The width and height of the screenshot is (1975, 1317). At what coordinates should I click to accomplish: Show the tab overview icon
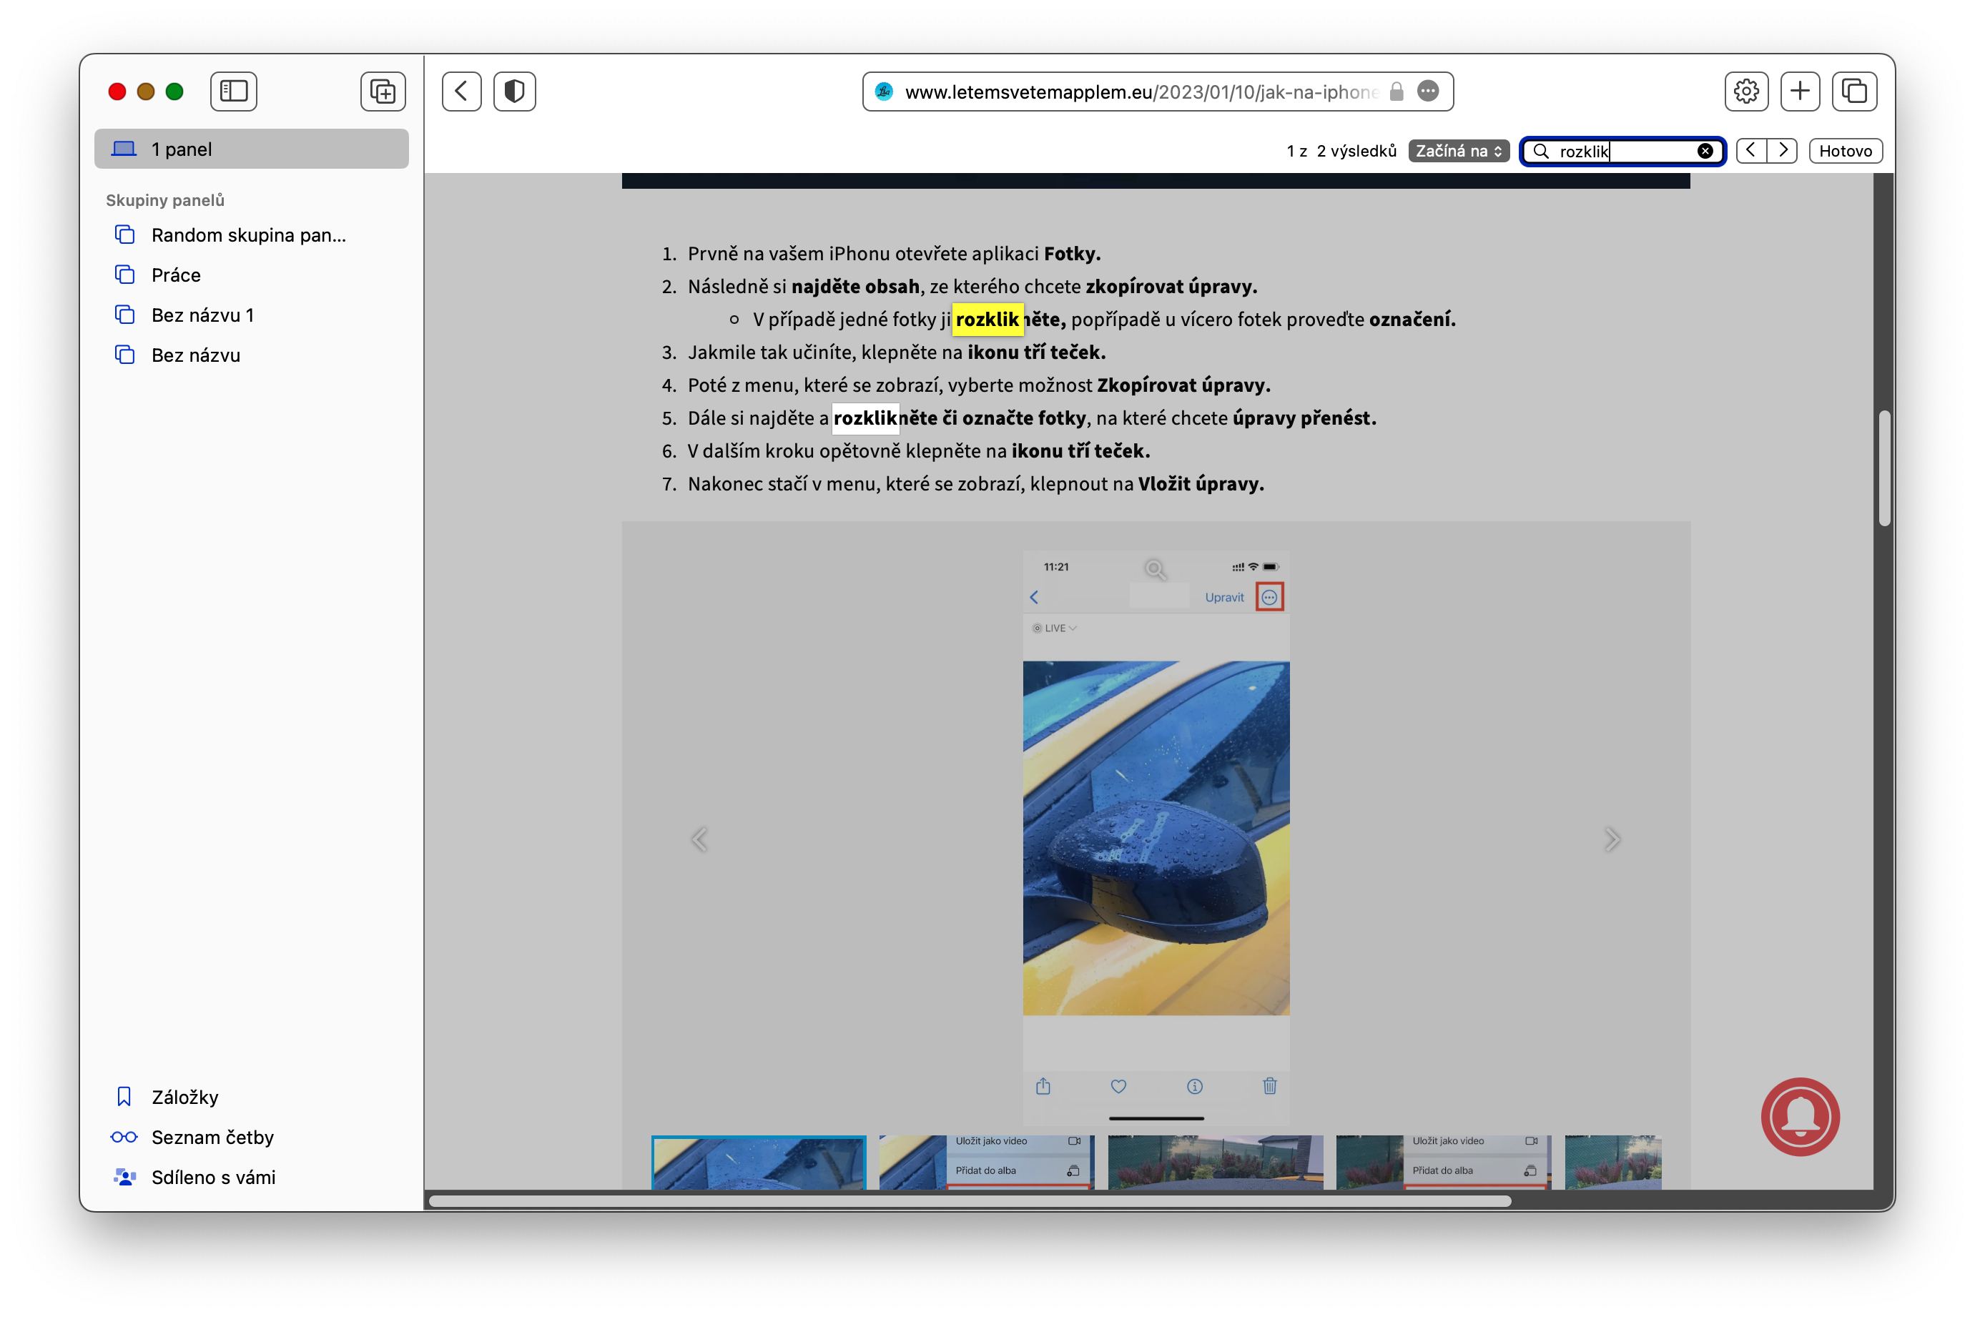pos(1854,91)
